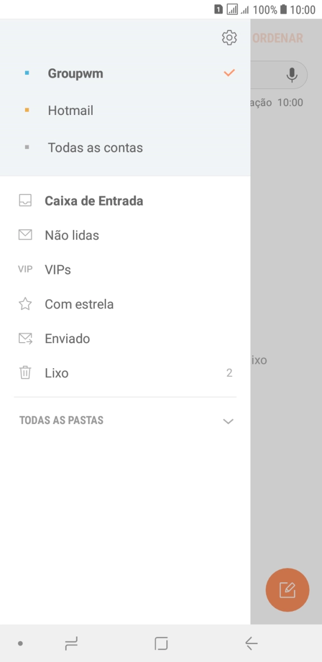Open the Caixa de Entrada folder icon
This screenshot has width=322, height=662.
(x=25, y=201)
